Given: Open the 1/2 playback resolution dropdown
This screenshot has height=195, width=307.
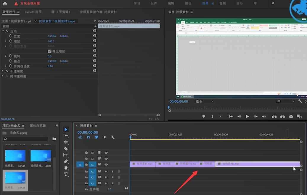Looking at the screenshot, I should click(x=285, y=101).
